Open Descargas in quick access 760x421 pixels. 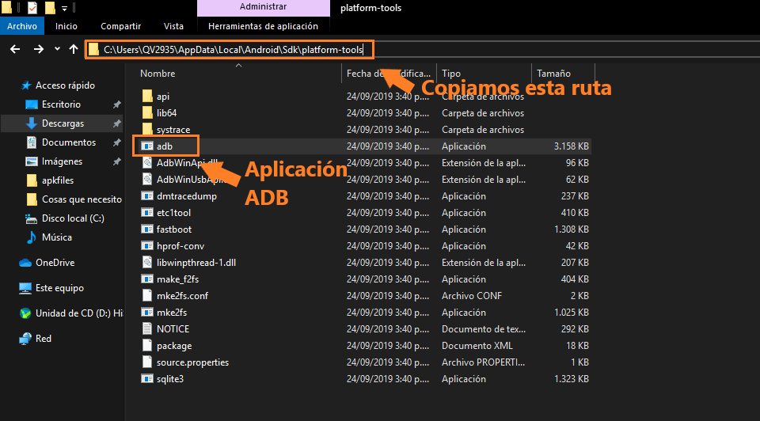tap(63, 123)
